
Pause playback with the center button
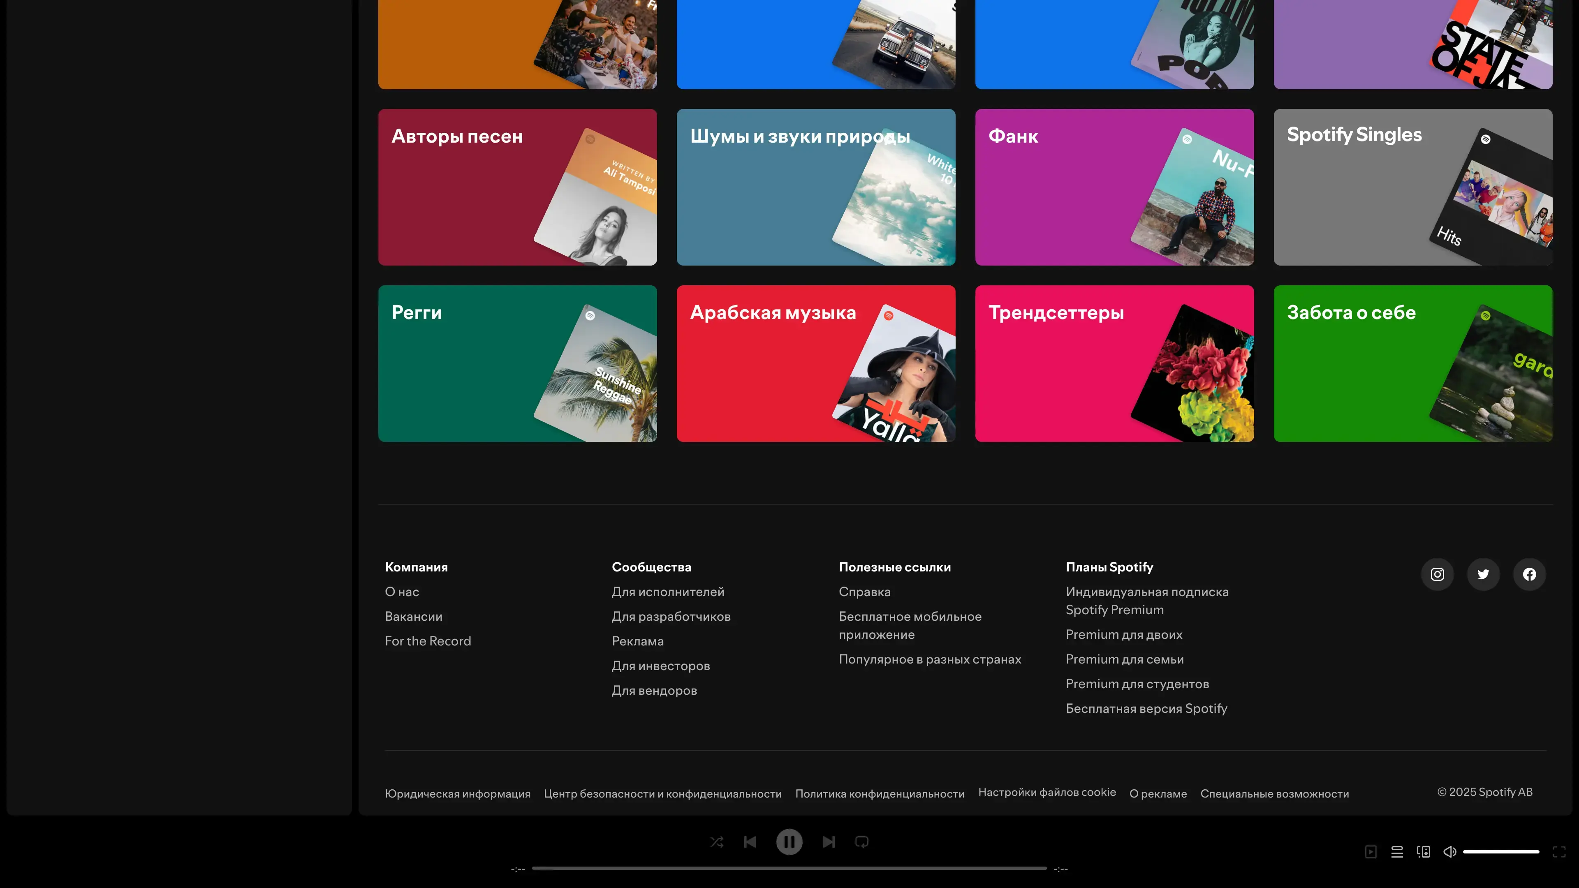[789, 842]
